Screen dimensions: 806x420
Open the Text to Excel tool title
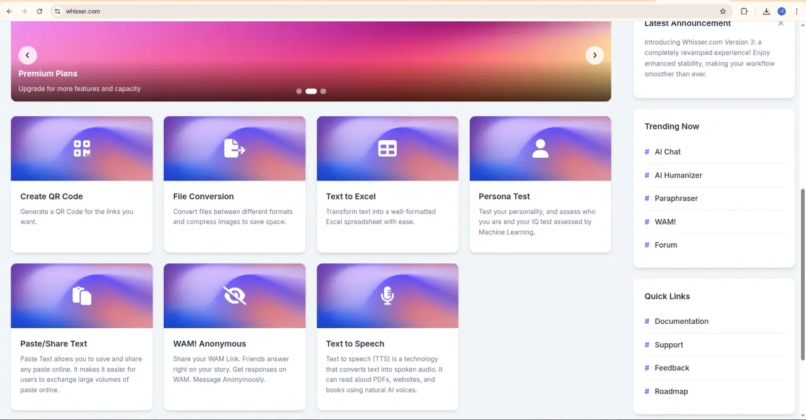click(x=351, y=196)
